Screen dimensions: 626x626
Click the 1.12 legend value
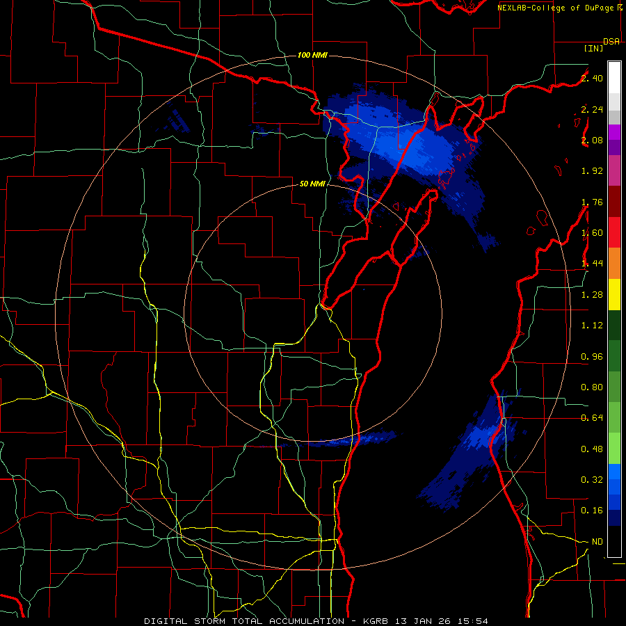tap(592, 326)
